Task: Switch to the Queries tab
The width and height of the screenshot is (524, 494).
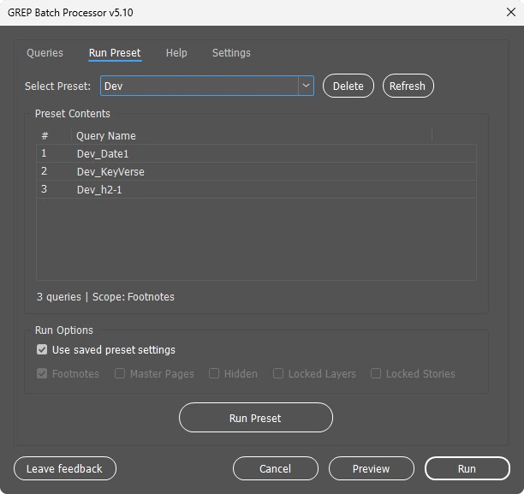Action: point(45,53)
